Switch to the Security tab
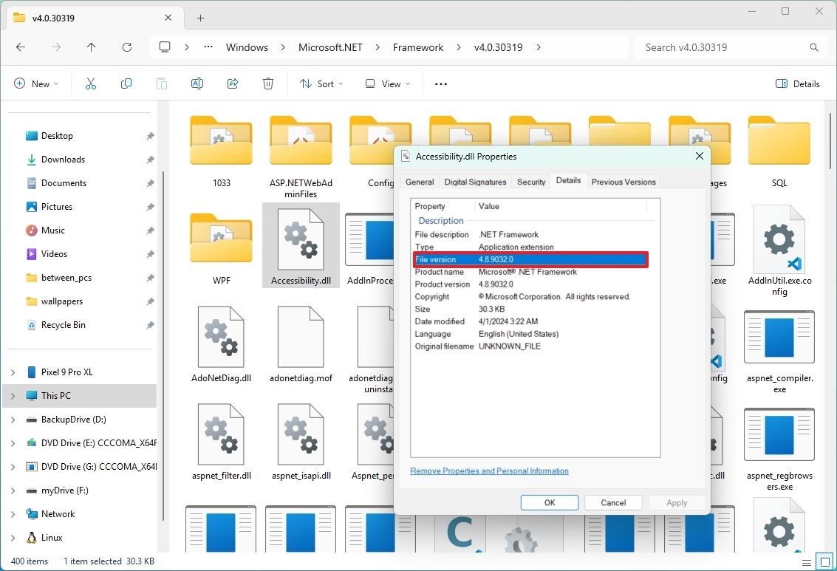This screenshot has width=837, height=571. click(530, 181)
